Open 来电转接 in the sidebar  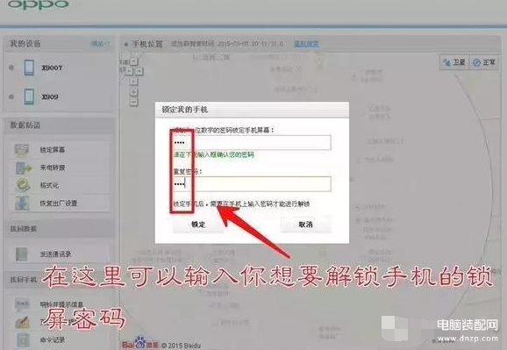pos(60,168)
